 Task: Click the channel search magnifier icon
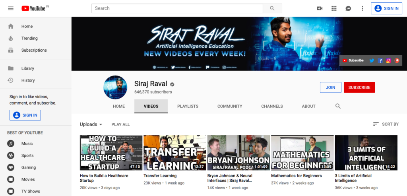tap(338, 106)
